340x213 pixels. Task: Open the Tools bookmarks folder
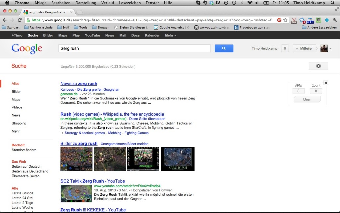[81, 27]
